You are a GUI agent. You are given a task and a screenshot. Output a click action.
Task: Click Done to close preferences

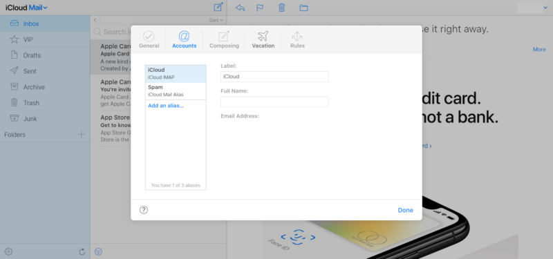[405, 210]
